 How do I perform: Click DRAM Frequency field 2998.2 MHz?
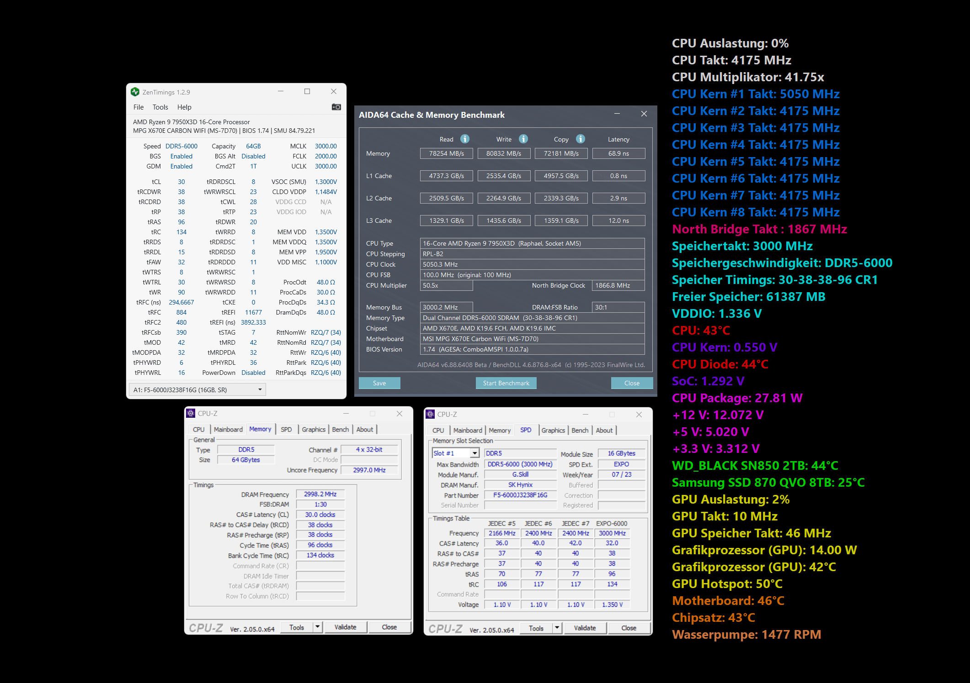tap(320, 494)
